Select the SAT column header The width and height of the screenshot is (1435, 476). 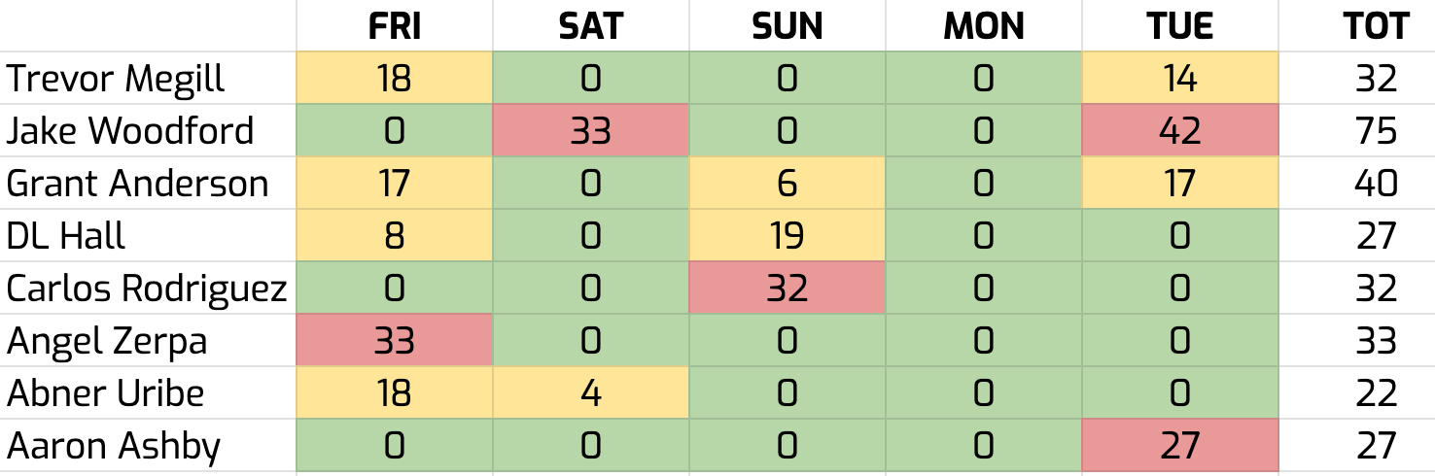590,26
